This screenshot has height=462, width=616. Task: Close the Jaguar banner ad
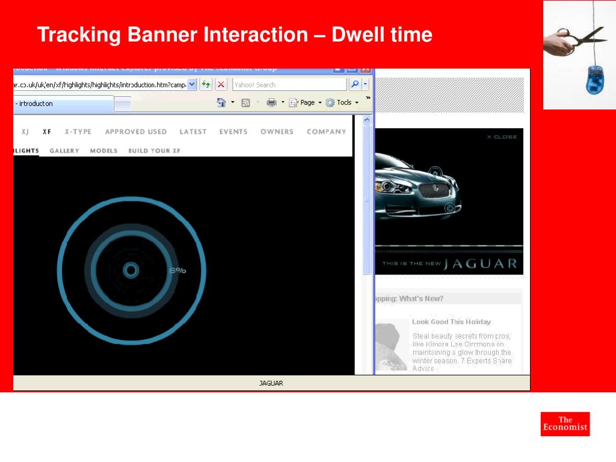(x=502, y=137)
